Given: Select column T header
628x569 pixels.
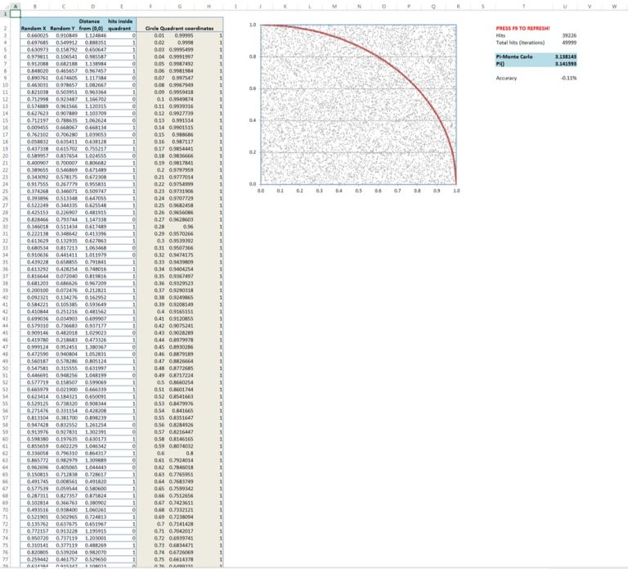Looking at the screenshot, I should click(523, 7).
